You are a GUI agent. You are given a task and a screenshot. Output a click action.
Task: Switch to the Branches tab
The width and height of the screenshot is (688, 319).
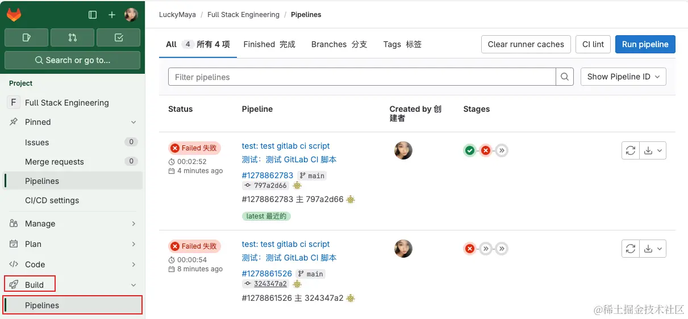click(x=339, y=44)
